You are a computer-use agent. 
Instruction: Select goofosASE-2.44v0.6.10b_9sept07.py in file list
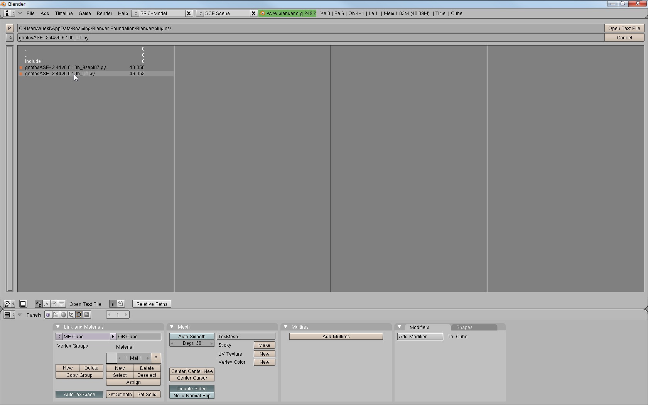66,67
